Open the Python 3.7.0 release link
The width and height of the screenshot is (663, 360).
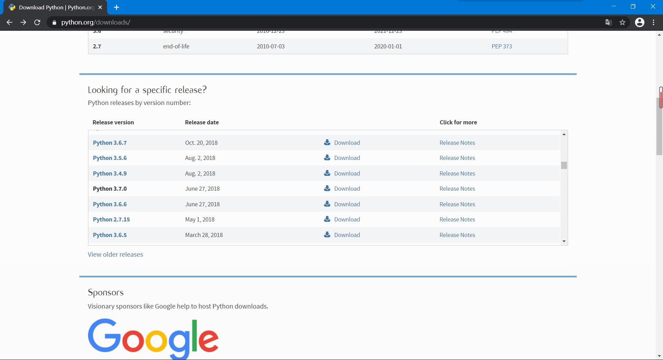[110, 189]
